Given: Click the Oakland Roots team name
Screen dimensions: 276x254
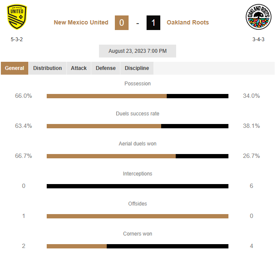Looking at the screenshot, I should click(188, 22).
